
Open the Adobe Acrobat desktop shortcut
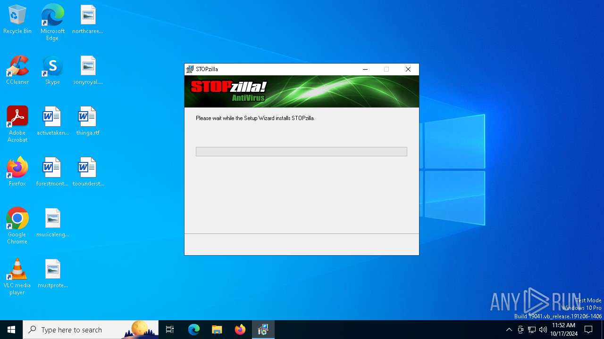coord(17,124)
